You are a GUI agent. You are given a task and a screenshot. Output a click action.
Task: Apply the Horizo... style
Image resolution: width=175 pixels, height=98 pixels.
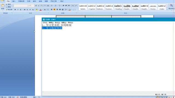[153, 7]
